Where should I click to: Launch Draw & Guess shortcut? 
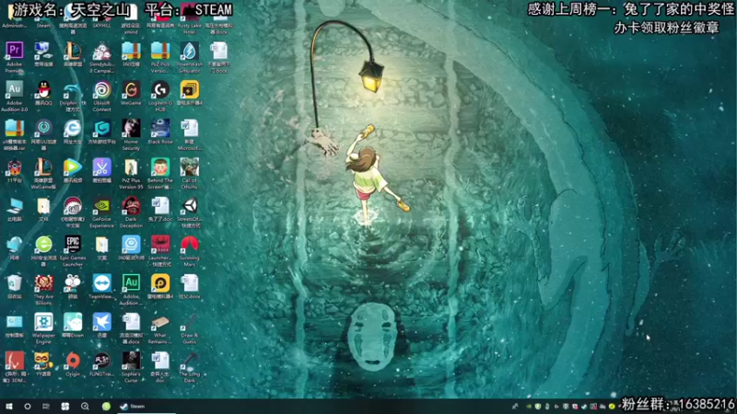coord(190,323)
